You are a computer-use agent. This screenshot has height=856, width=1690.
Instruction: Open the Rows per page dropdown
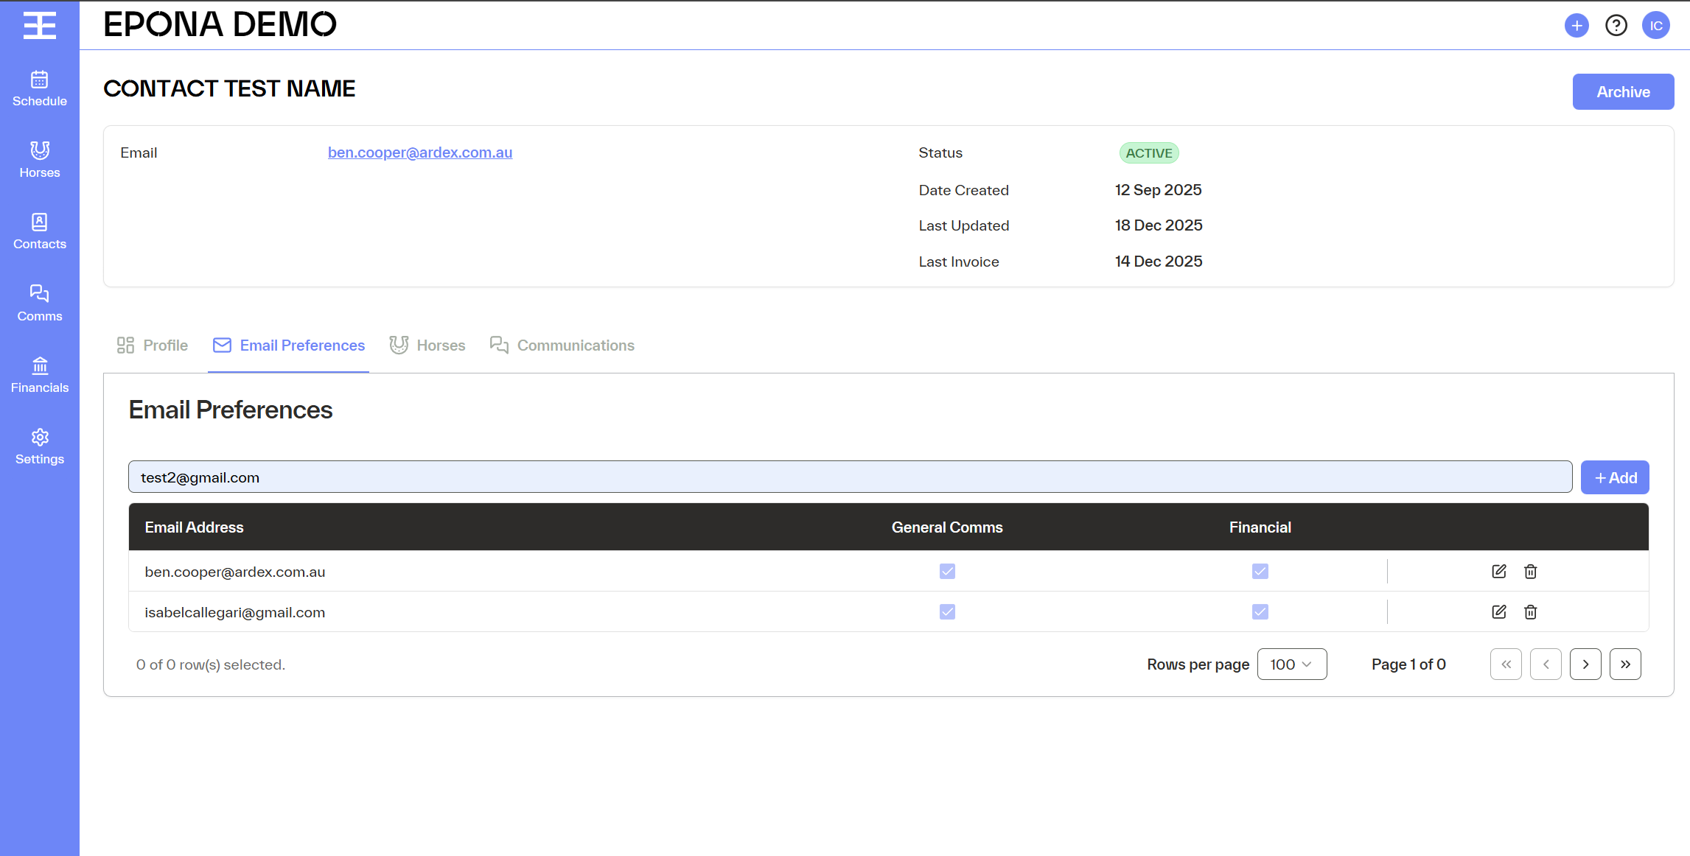pyautogui.click(x=1291, y=664)
